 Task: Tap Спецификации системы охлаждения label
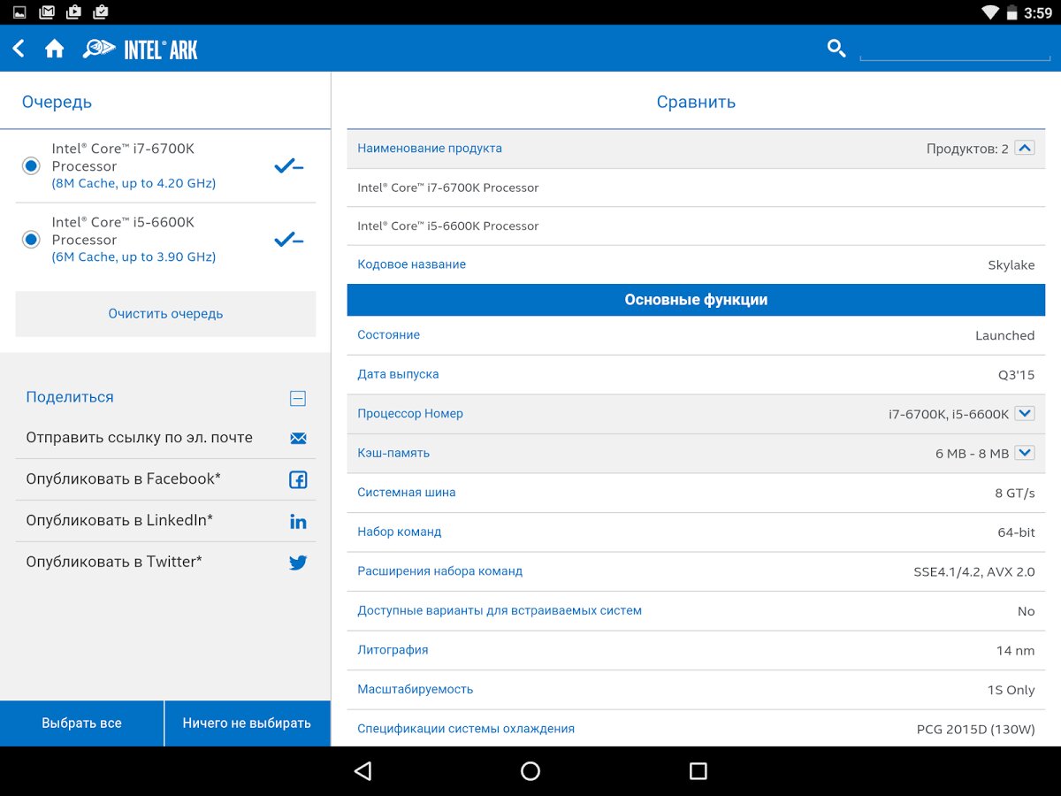pos(466,729)
